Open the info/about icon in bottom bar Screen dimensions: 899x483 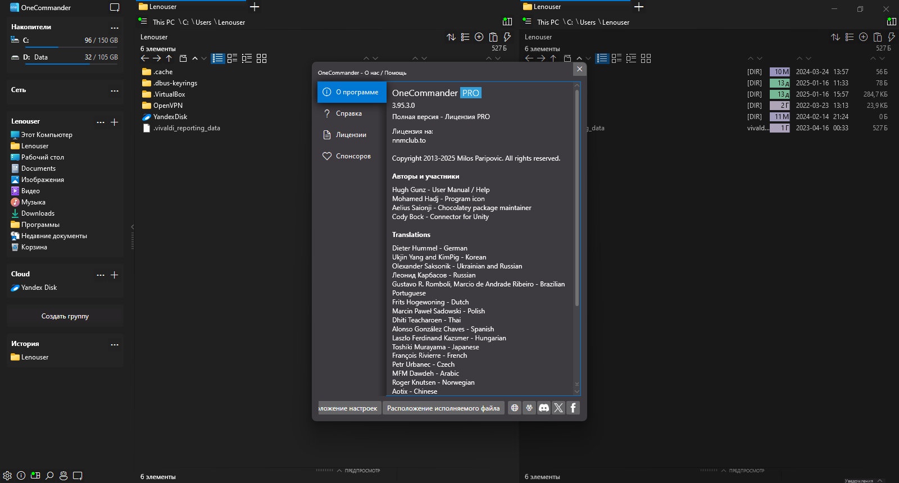pos(21,475)
